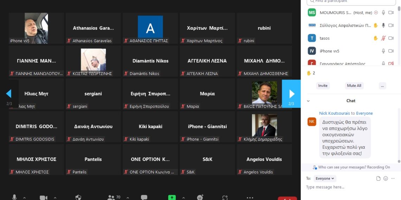Click the file attachment icon in chat

click(378, 178)
